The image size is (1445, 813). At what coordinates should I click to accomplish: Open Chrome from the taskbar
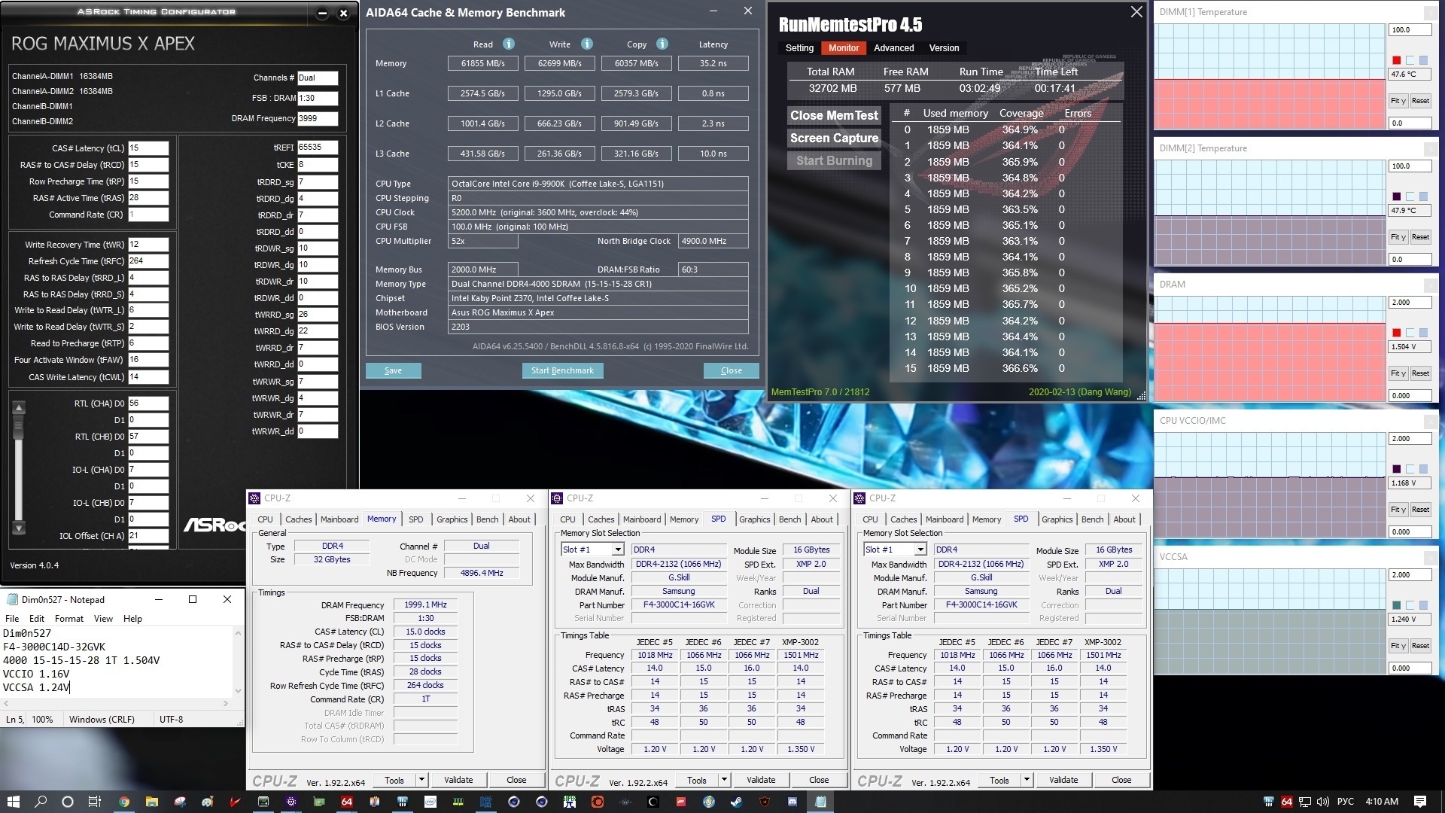tap(124, 802)
